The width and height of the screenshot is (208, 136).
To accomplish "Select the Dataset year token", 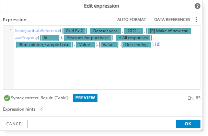I will click(x=105, y=31).
